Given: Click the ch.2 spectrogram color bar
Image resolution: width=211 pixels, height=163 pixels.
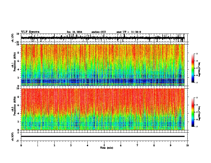Looking at the screenshot, I should [193, 112].
